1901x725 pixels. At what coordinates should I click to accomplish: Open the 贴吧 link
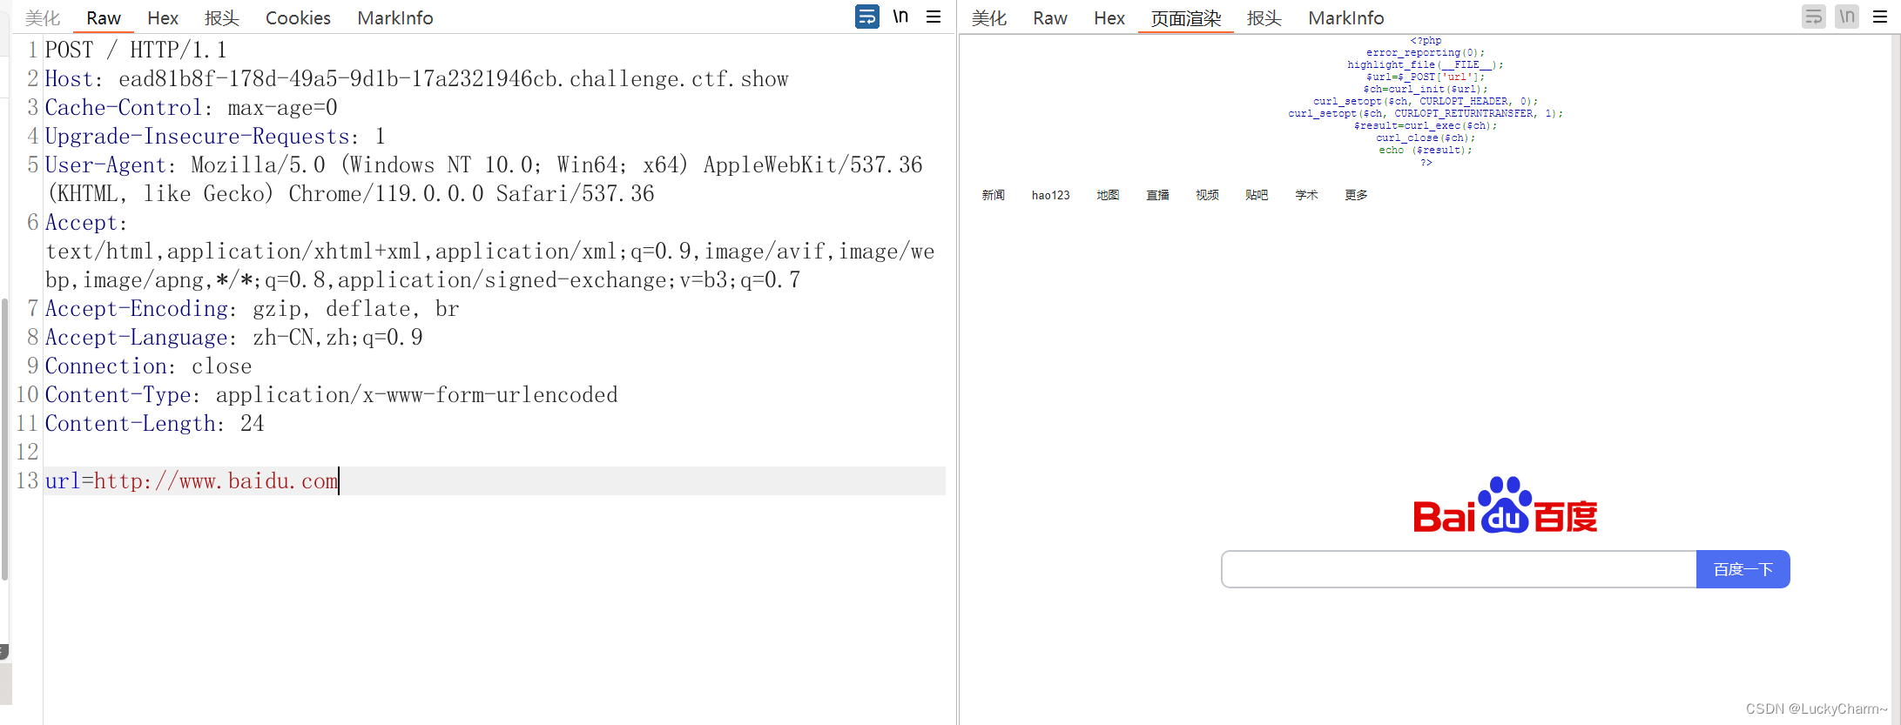click(x=1257, y=195)
